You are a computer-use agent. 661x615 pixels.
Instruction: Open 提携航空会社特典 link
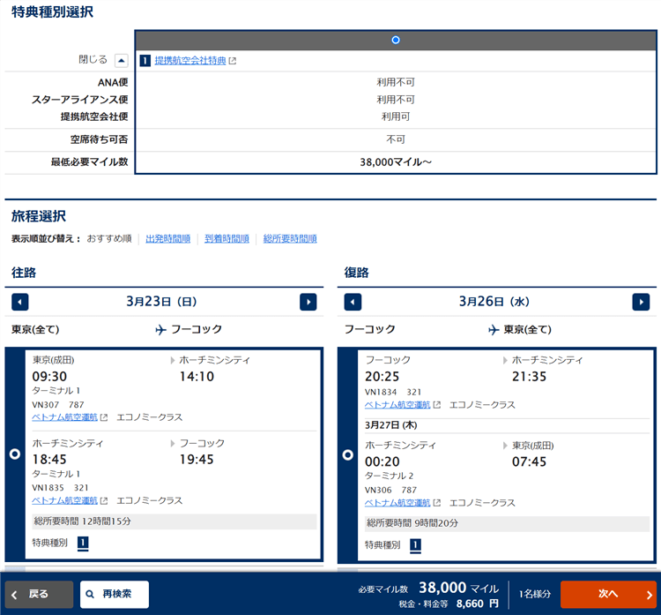point(189,61)
